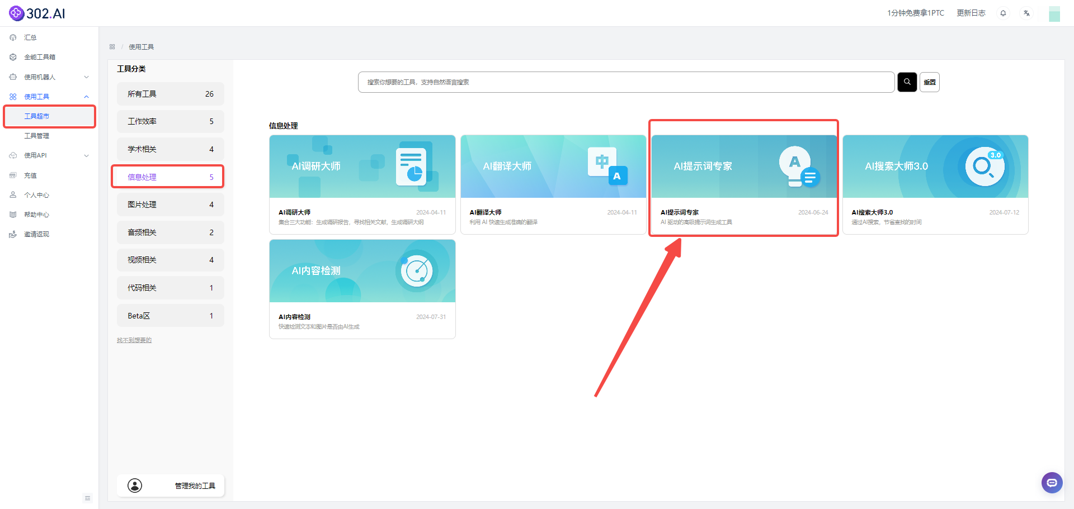Open AI翻译大师 tool card
This screenshot has height=509, width=1074.
click(553, 184)
